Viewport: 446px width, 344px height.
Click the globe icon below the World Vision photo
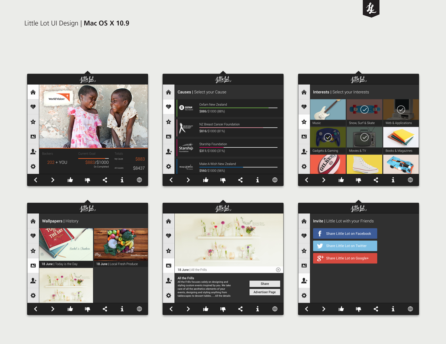click(139, 180)
